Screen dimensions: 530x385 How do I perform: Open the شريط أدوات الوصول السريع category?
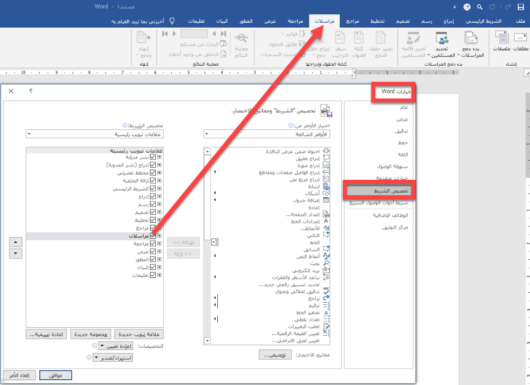pos(378,203)
